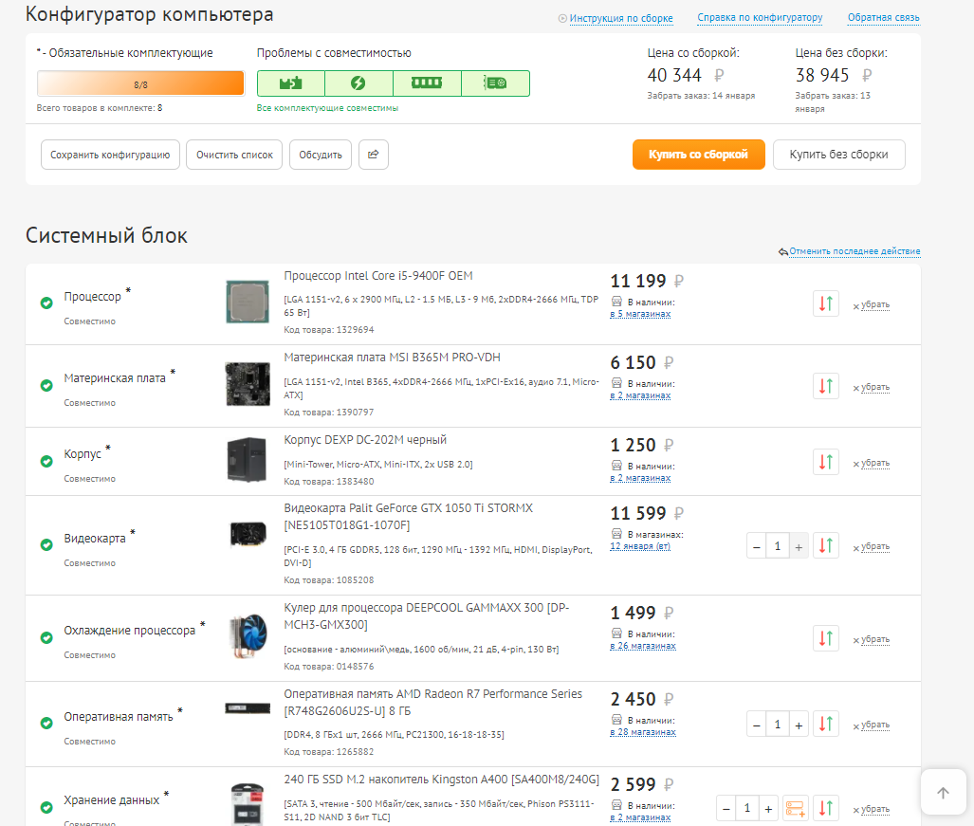
Task: Click the green checkmark for Оперативная память
Action: click(46, 723)
